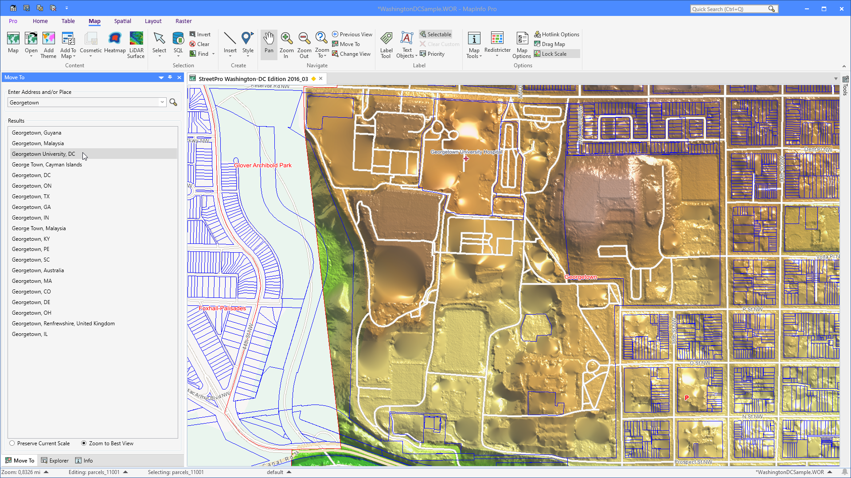Select the Preserve Current Scale option
This screenshot has height=478, width=851.
click(12, 443)
